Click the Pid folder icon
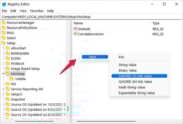Image resolution: width=183 pixels, height=124 pixels. coord(8,84)
